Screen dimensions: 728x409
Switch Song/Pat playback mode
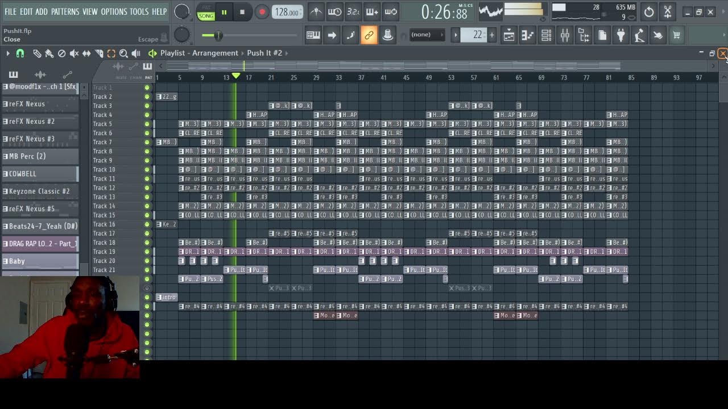coord(206,12)
